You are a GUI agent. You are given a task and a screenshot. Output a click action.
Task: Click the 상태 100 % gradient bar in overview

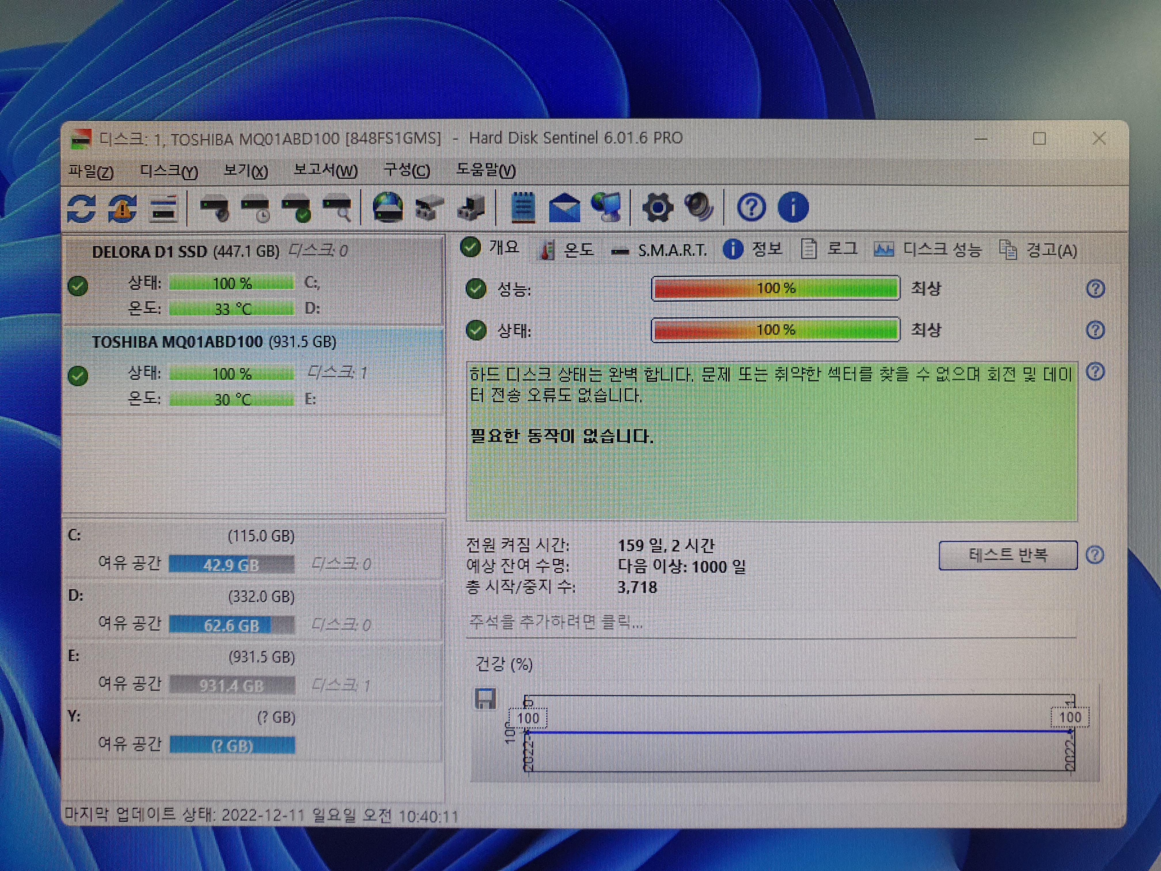coord(776,330)
